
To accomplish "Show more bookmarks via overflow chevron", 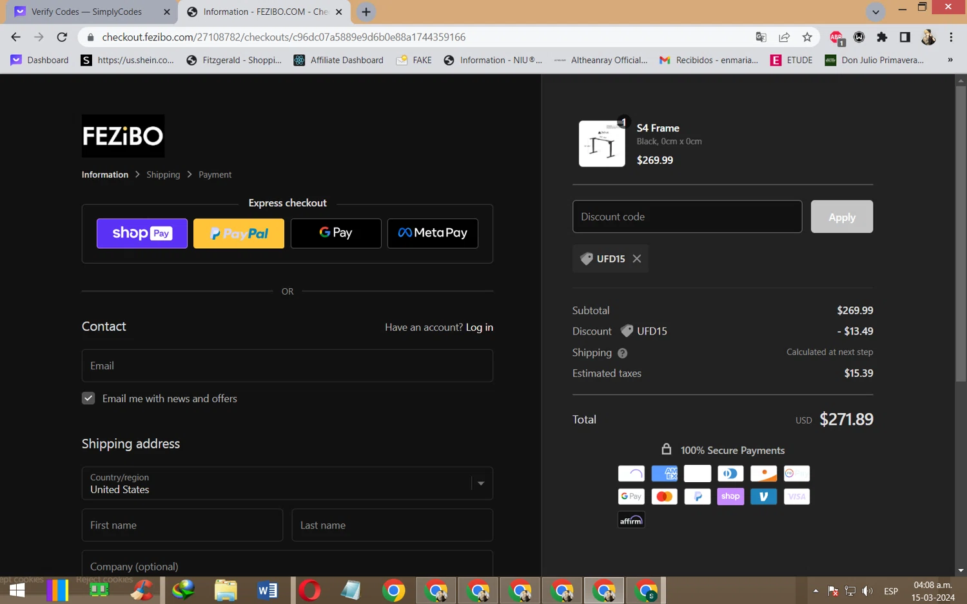I will click(x=950, y=60).
